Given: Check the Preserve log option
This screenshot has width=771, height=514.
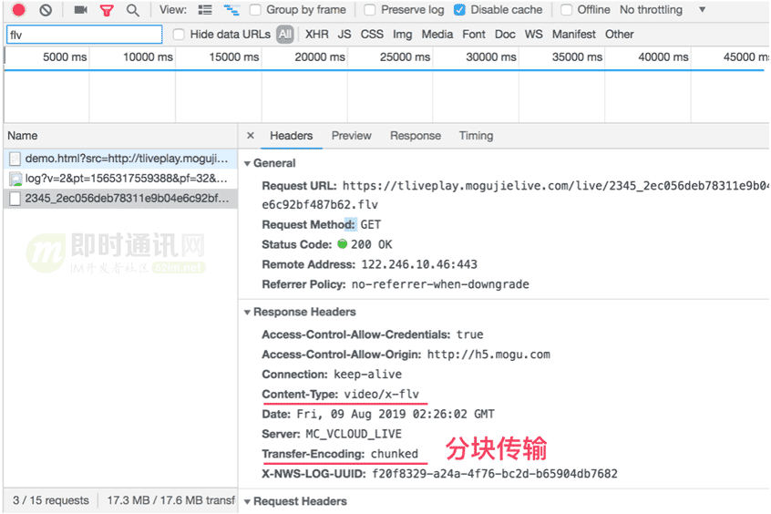Looking at the screenshot, I should 370,10.
